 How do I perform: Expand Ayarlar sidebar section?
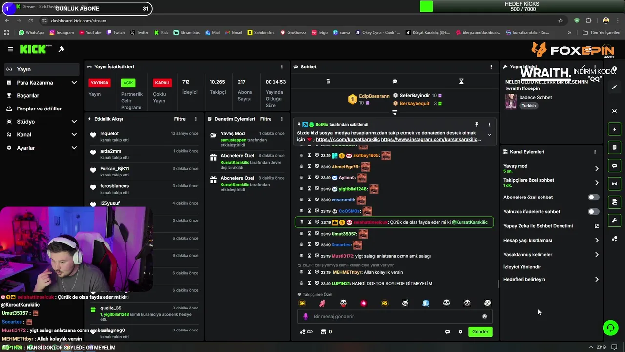pyautogui.click(x=74, y=148)
